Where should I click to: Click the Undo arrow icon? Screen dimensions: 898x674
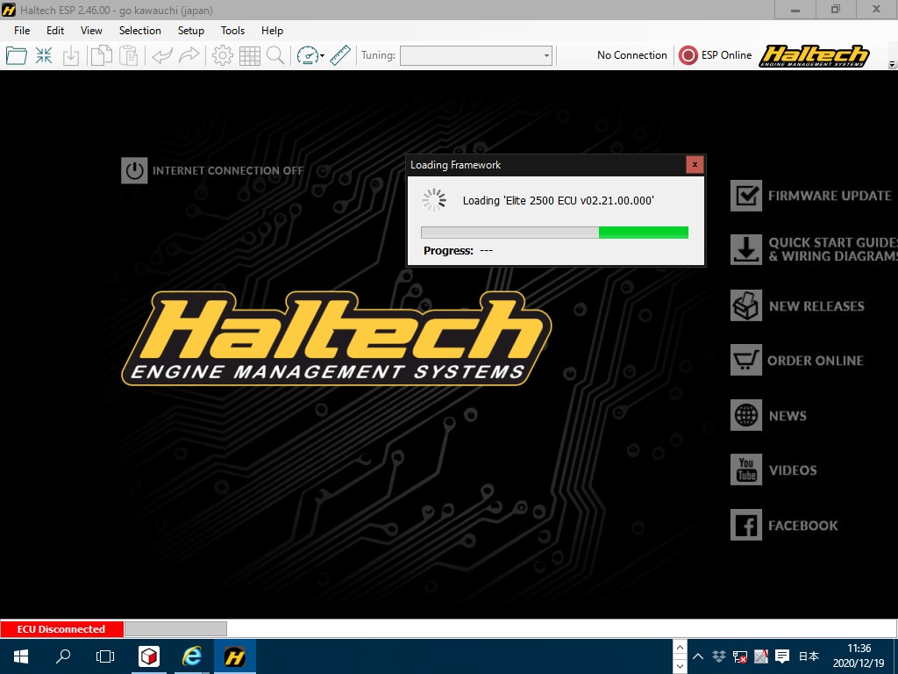162,55
